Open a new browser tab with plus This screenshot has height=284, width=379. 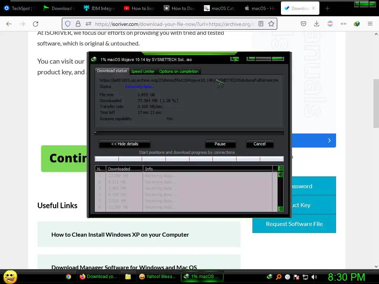327,9
